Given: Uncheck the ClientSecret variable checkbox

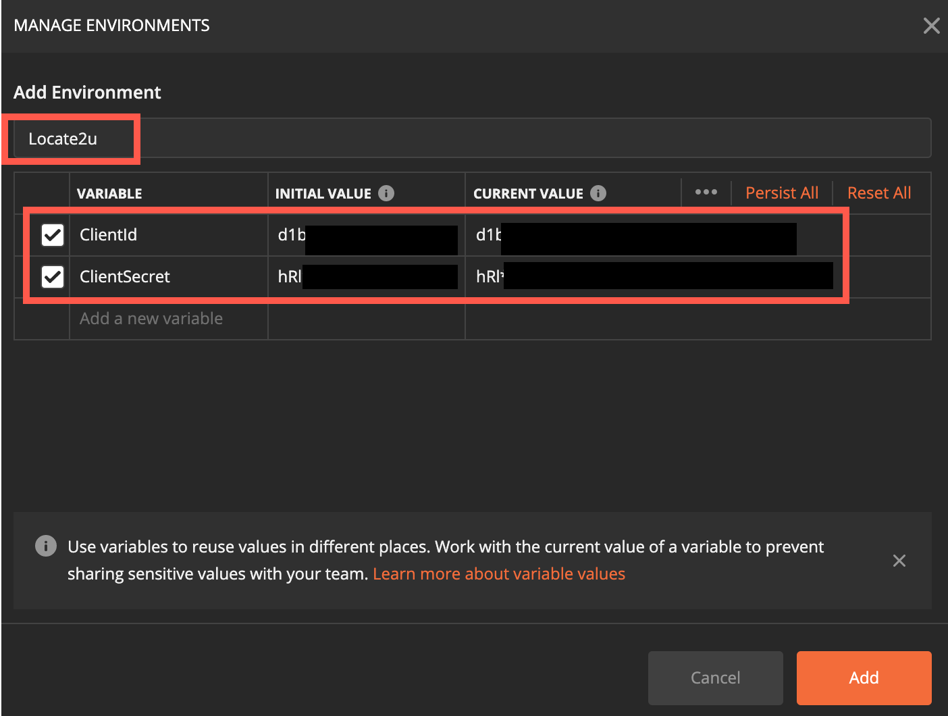Looking at the screenshot, I should pos(53,277).
